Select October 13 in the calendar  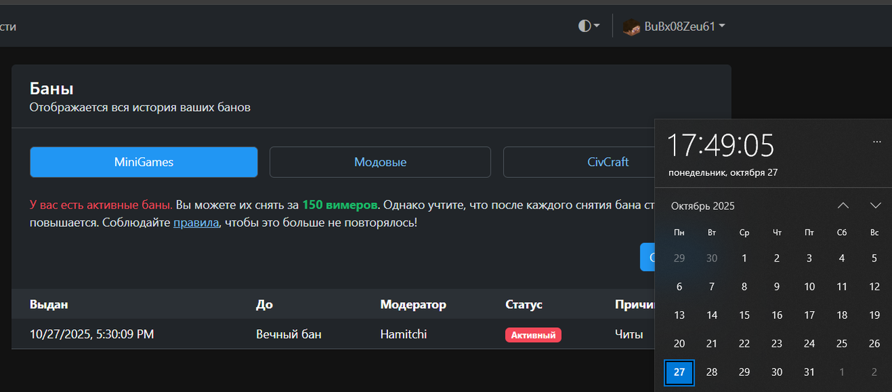[679, 315]
